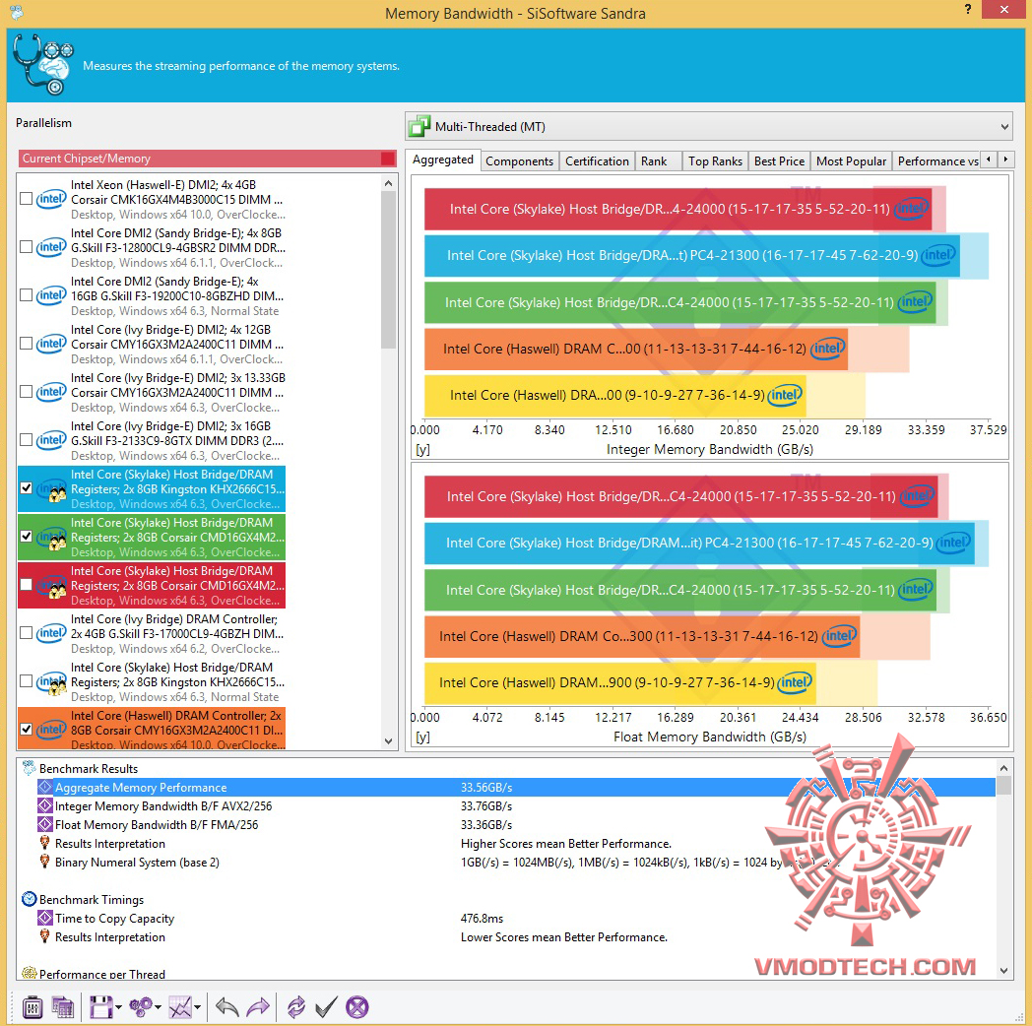Click the help question mark in title bar

click(967, 9)
